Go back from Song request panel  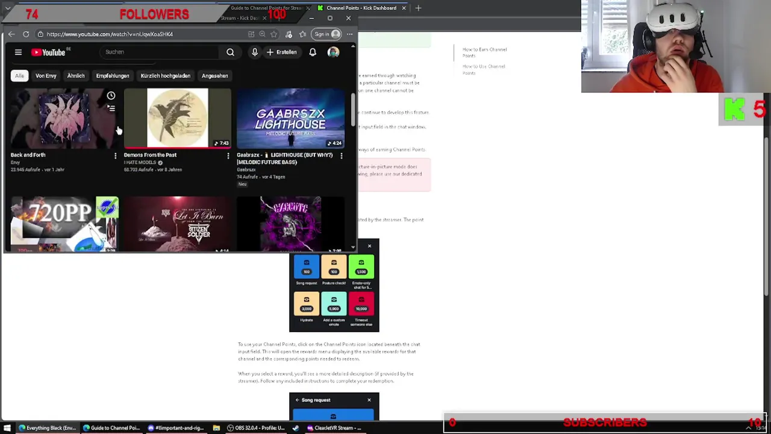coord(297,400)
